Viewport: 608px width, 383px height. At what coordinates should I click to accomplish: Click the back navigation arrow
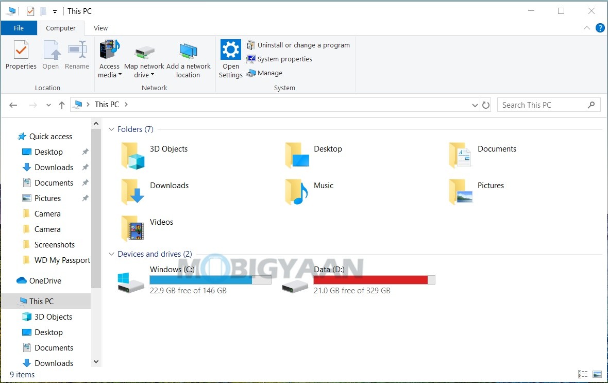[x=13, y=105]
